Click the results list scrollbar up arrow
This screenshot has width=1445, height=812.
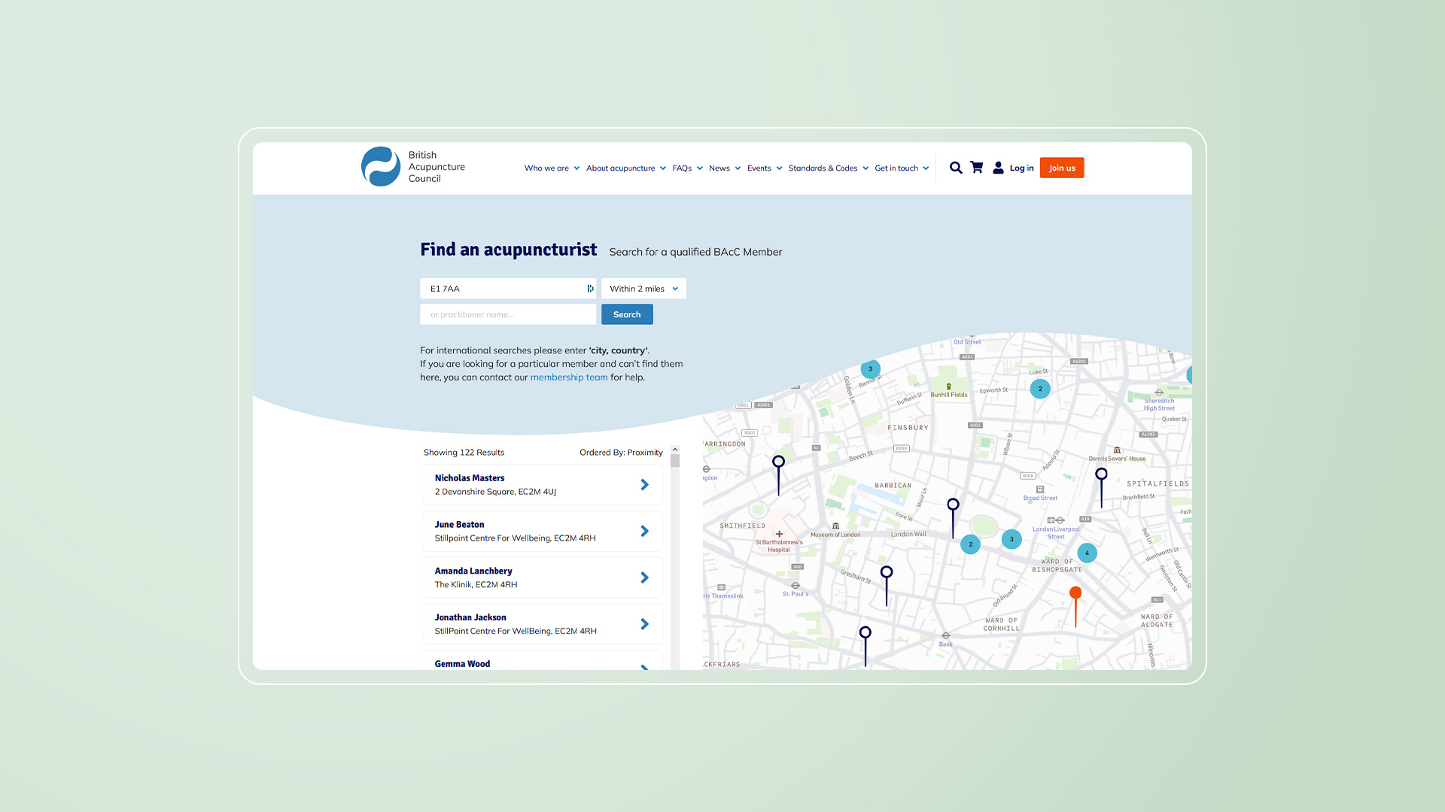point(675,450)
